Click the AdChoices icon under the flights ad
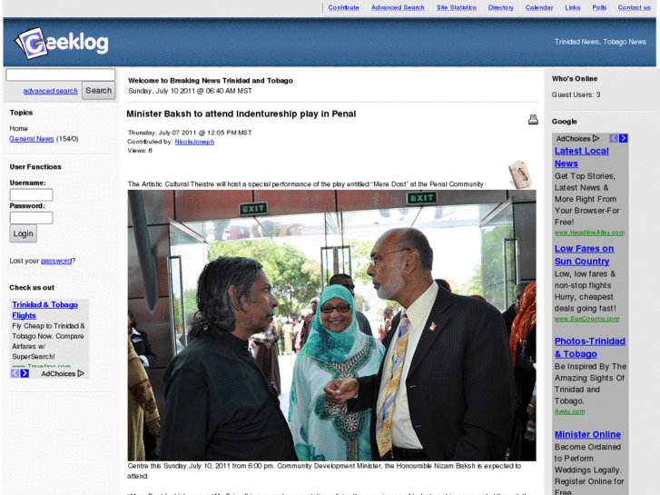 (x=81, y=373)
